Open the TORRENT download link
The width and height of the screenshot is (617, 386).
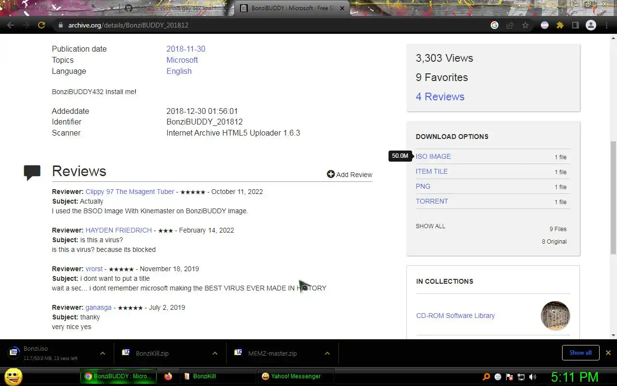point(432,201)
